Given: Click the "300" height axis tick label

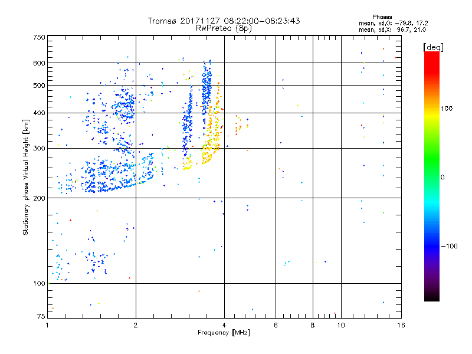Looking at the screenshot, I should (39, 149).
